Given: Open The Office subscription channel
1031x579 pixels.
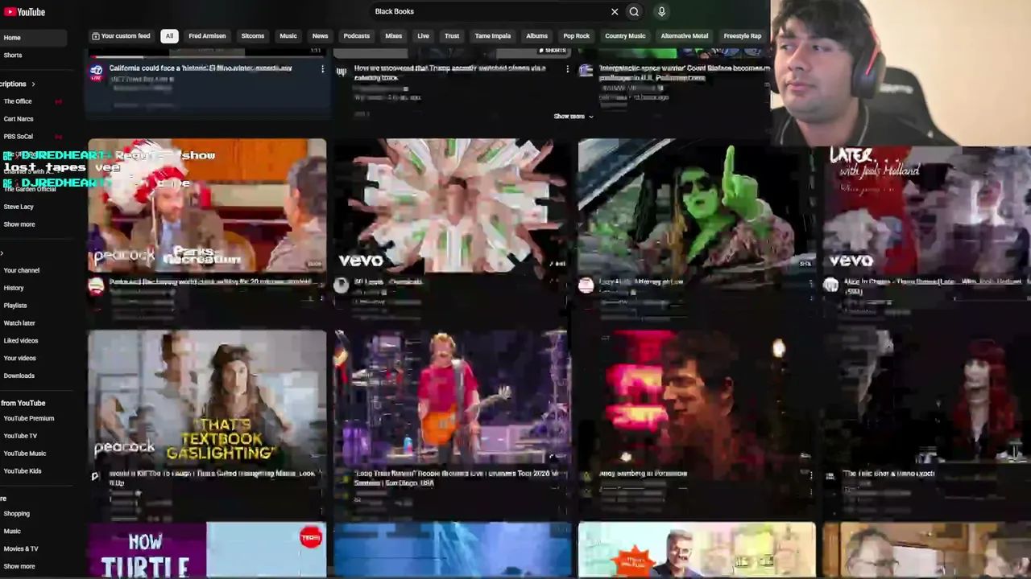Looking at the screenshot, I should pos(18,101).
